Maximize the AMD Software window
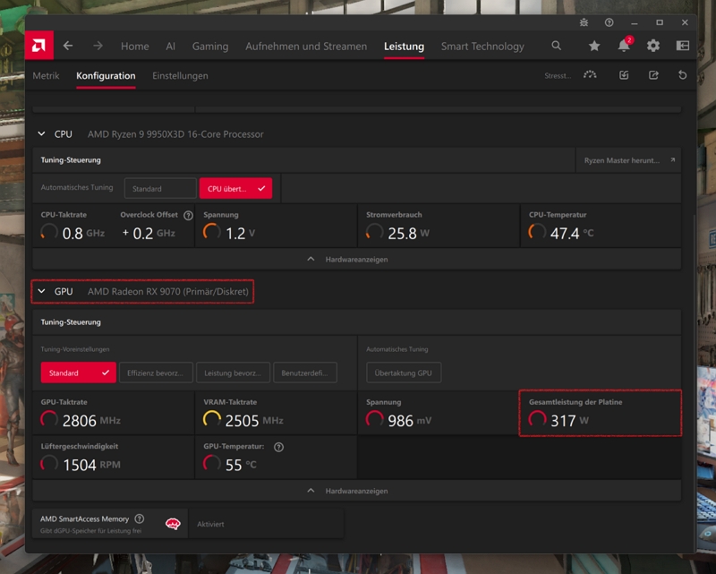 (660, 22)
